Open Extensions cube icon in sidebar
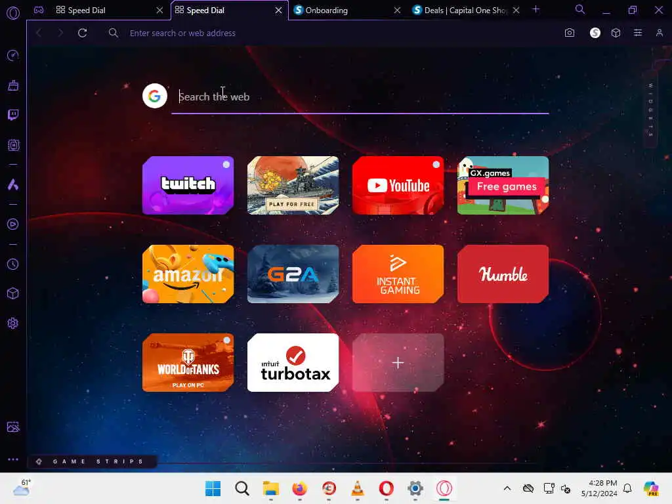Image resolution: width=672 pixels, height=504 pixels. coord(13,293)
